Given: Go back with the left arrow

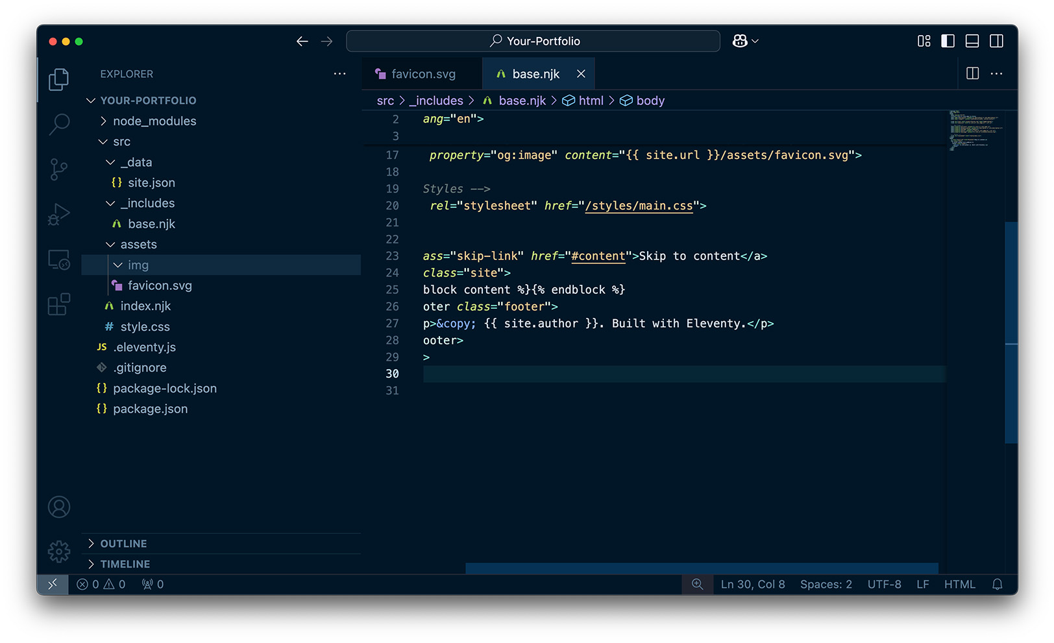Looking at the screenshot, I should [302, 41].
